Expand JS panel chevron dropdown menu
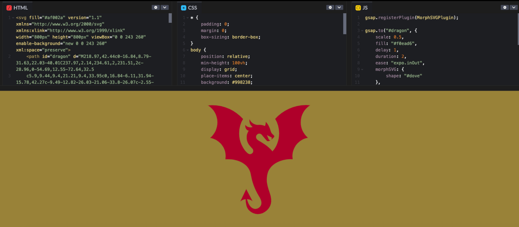 point(514,7)
